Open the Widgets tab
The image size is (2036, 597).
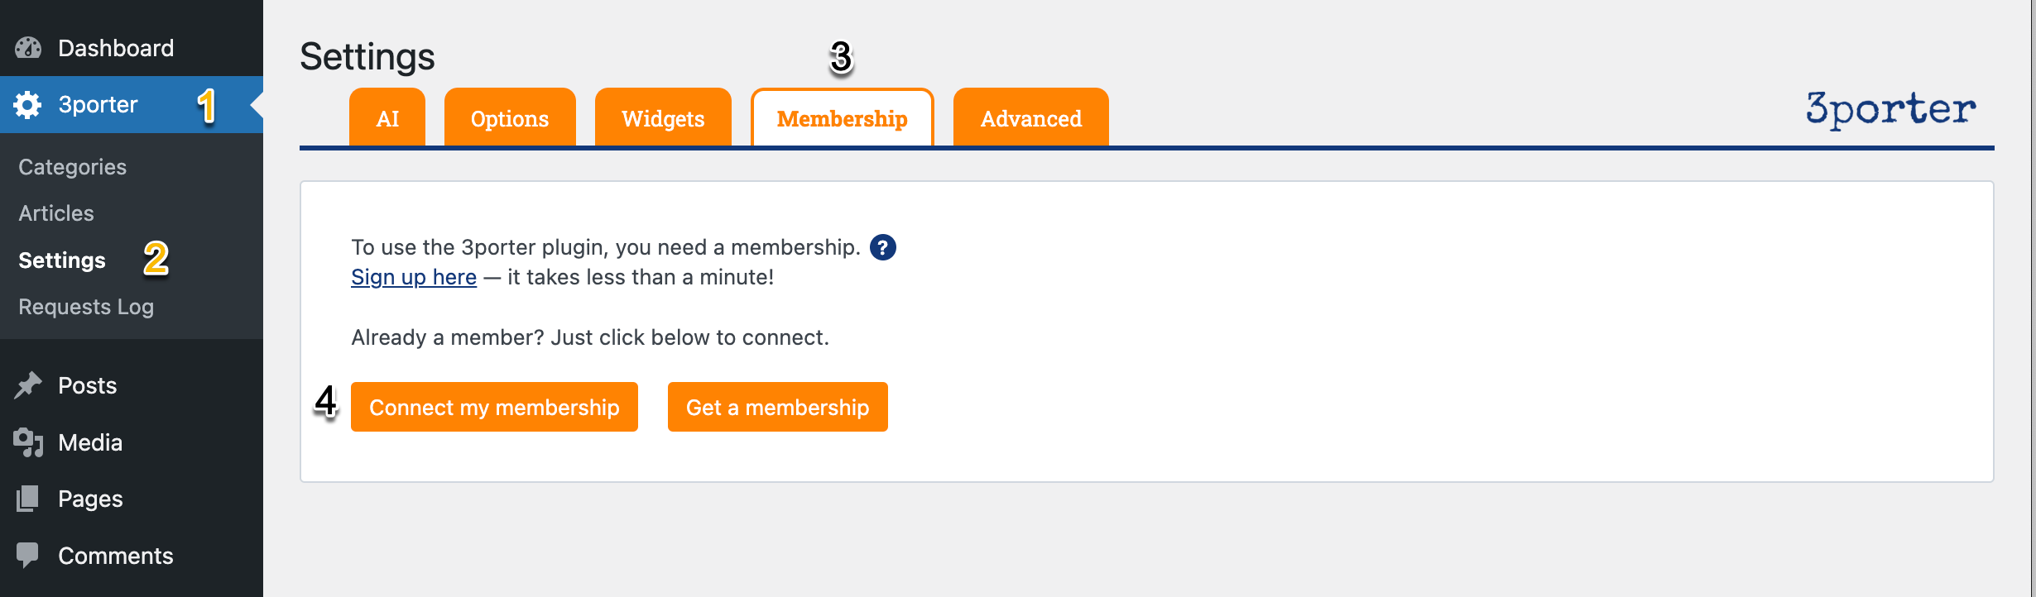[663, 118]
